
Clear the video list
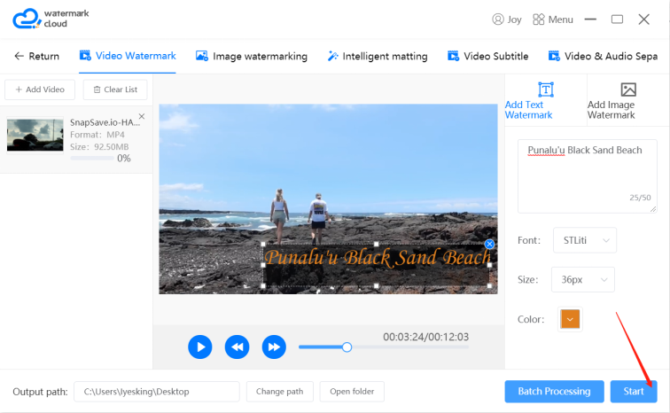(x=115, y=90)
